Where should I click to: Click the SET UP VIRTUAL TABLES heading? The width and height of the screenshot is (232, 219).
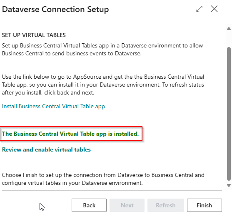click(x=34, y=35)
